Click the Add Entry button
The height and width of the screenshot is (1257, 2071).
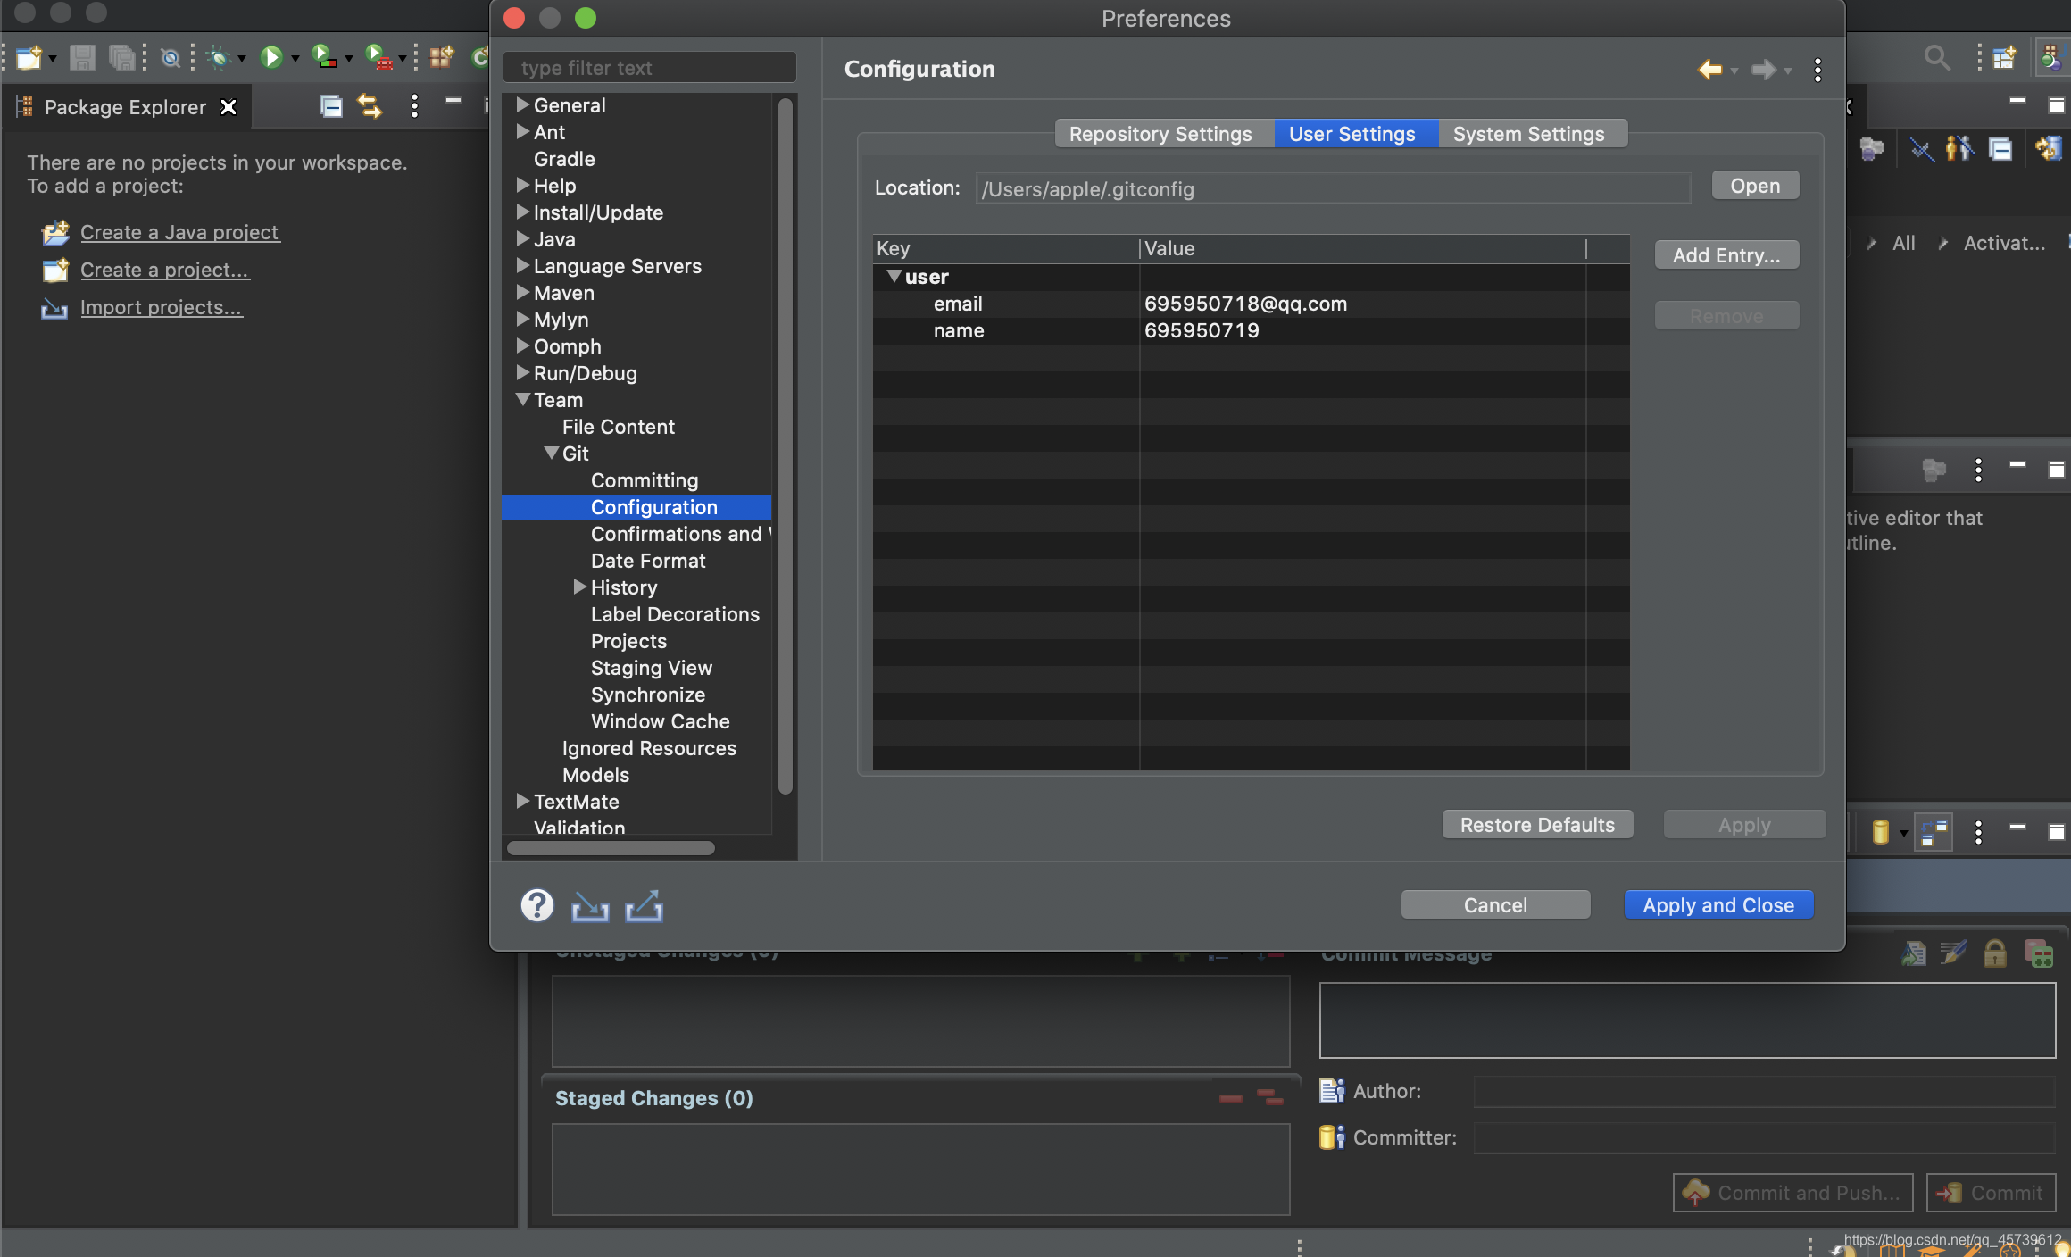tap(1726, 254)
